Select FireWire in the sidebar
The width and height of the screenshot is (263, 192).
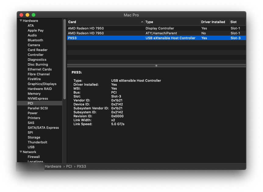34,79
